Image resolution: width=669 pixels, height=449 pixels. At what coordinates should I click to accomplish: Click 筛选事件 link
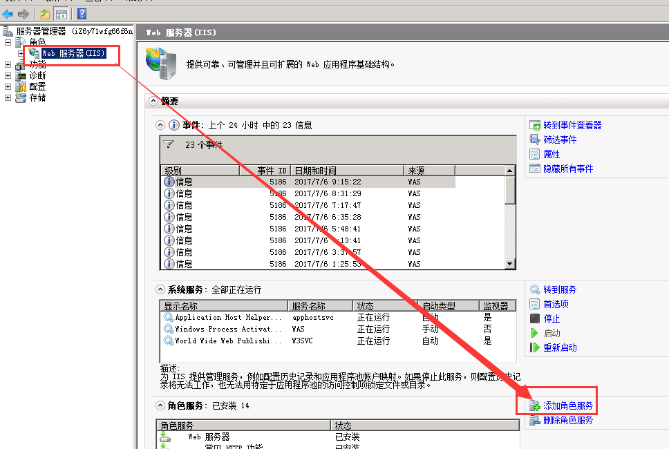[x=560, y=140]
